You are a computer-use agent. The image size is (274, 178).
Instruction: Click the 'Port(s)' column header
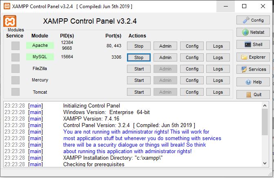point(113,36)
